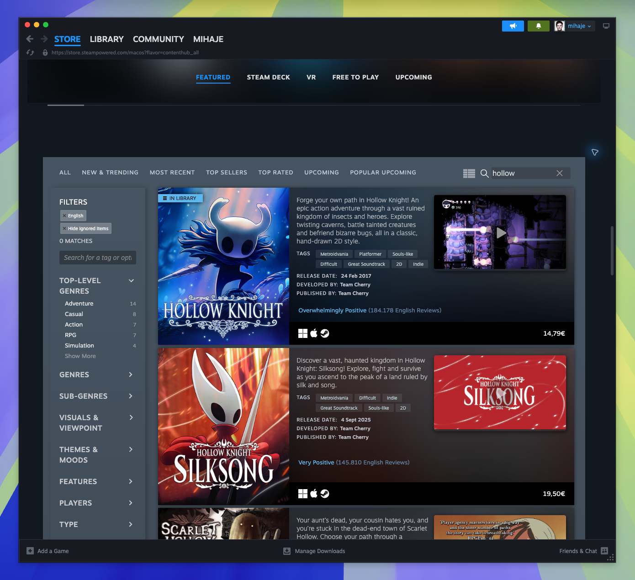Switch results to list view icon

tap(469, 174)
